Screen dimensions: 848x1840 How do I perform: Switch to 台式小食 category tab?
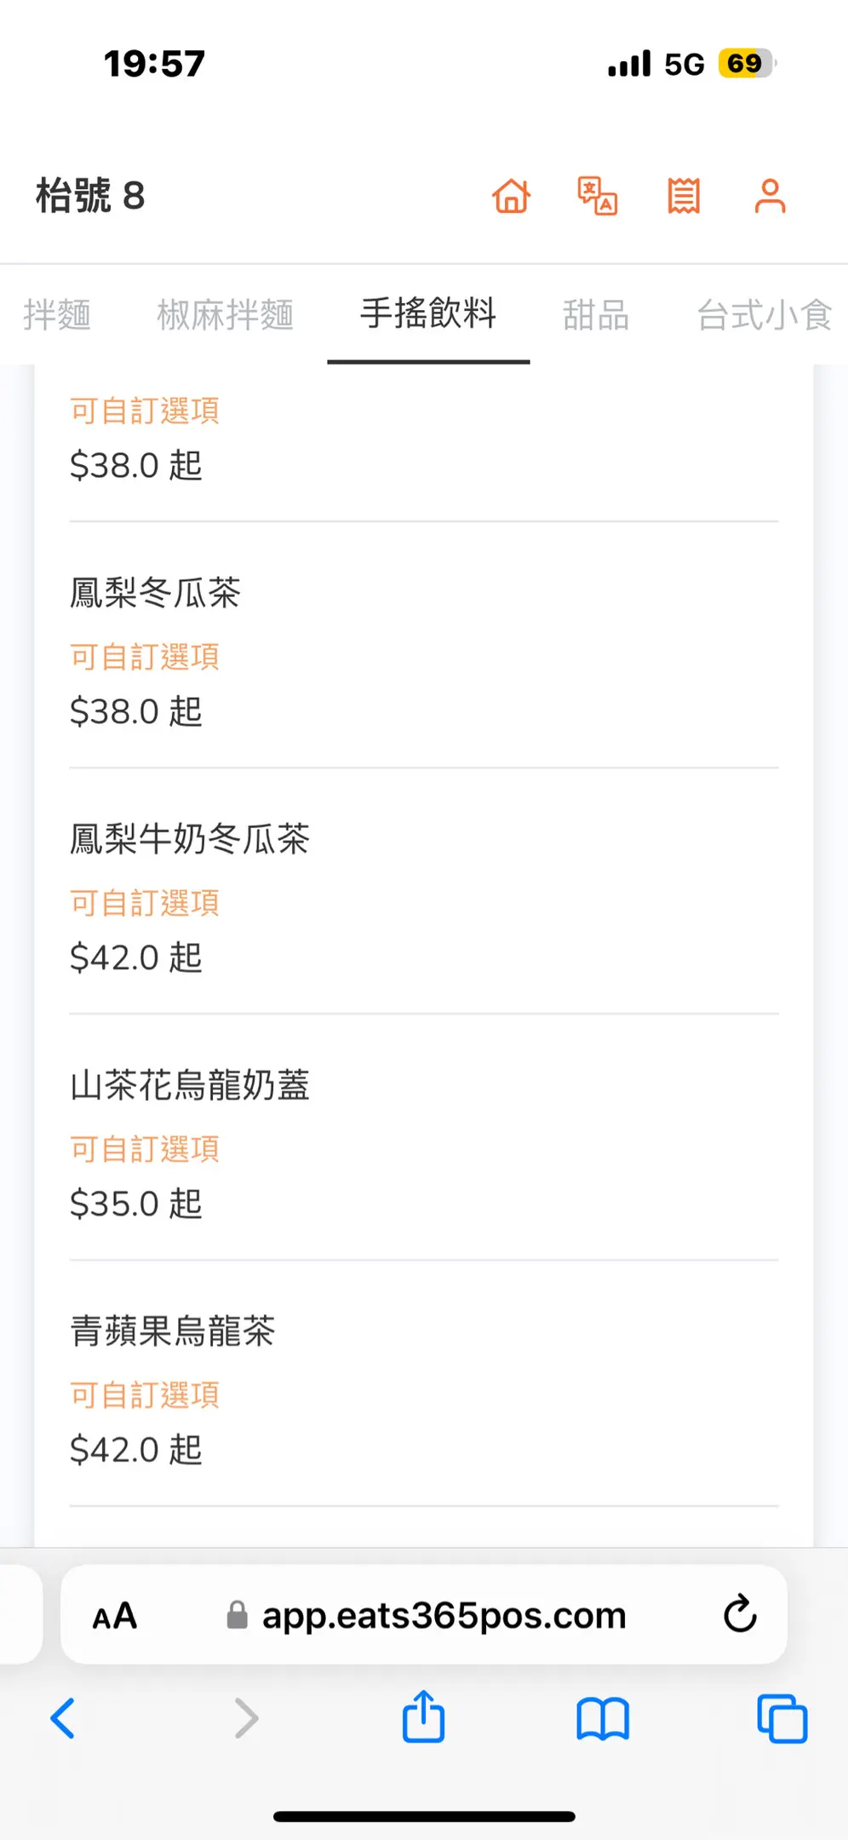coord(764,315)
